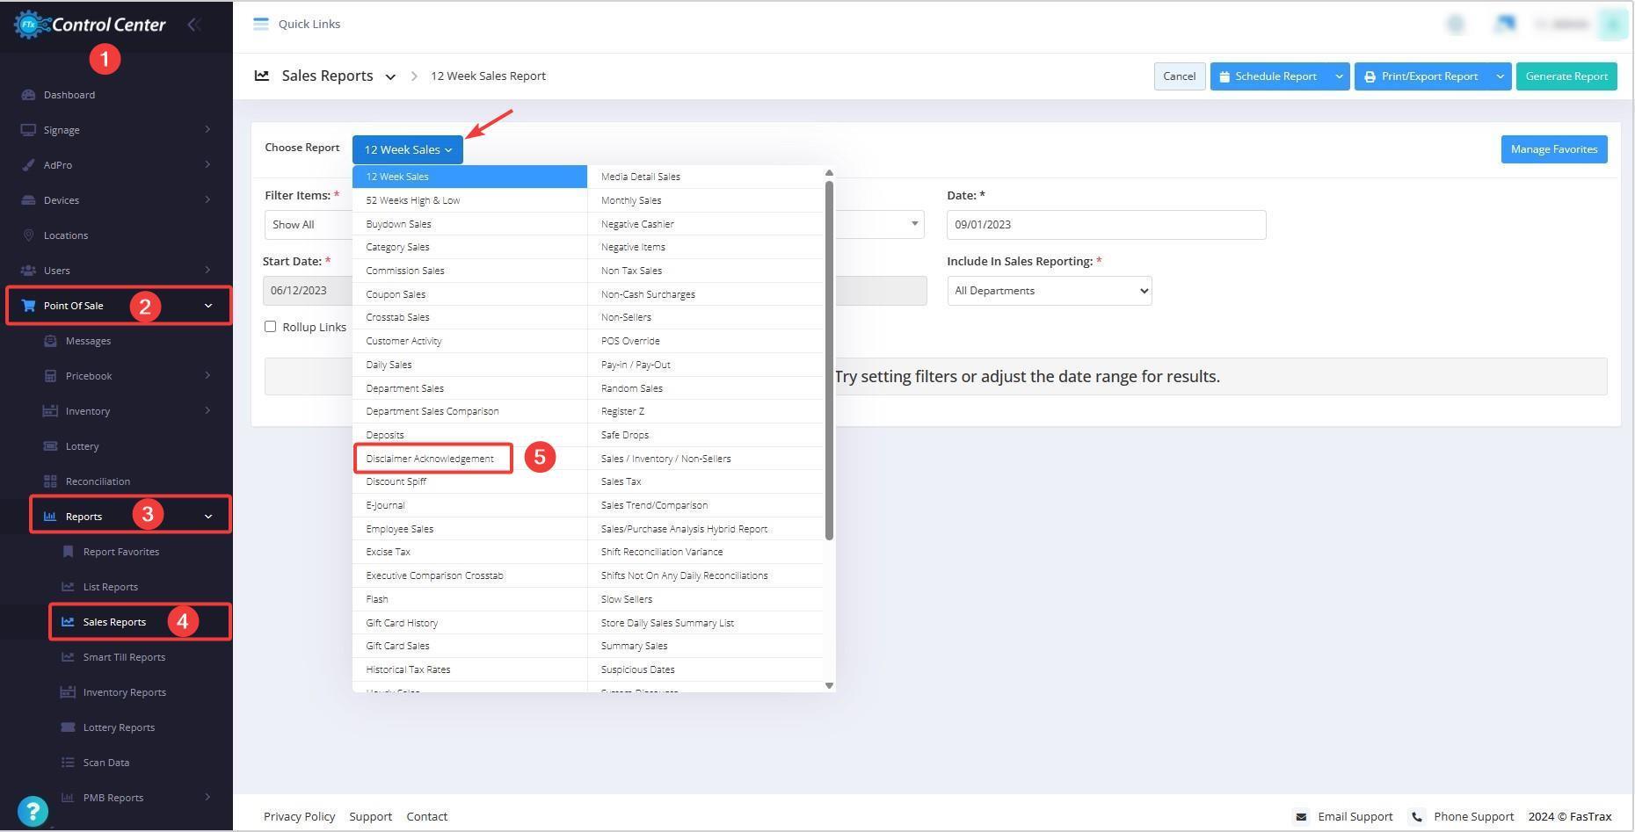This screenshot has height=832, width=1635.
Task: Click the Signage monitor icon
Action: click(28, 130)
